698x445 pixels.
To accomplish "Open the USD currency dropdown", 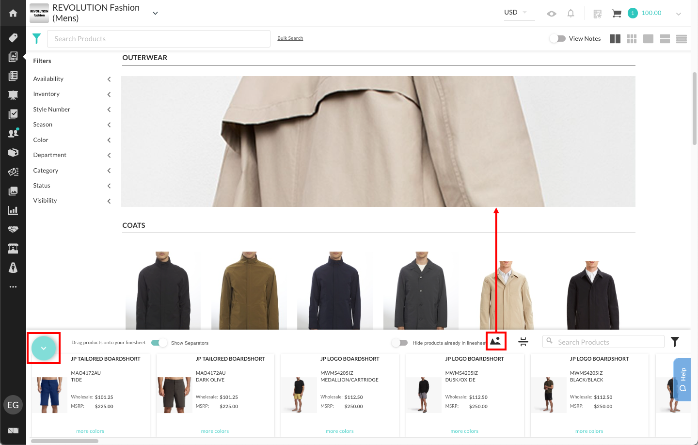I will [x=516, y=13].
